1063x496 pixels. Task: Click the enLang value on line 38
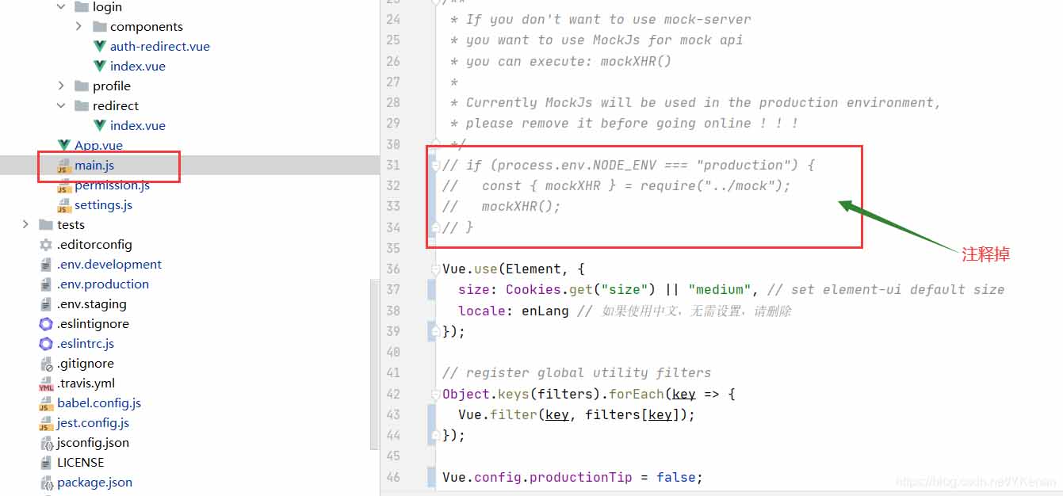point(545,311)
